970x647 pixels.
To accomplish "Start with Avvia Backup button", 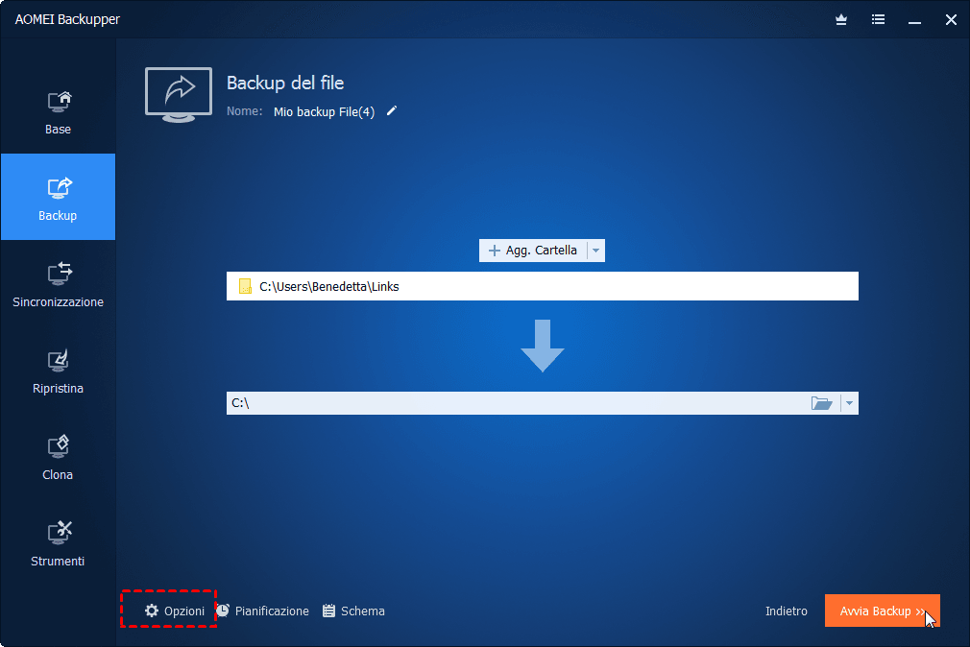I will click(x=883, y=611).
